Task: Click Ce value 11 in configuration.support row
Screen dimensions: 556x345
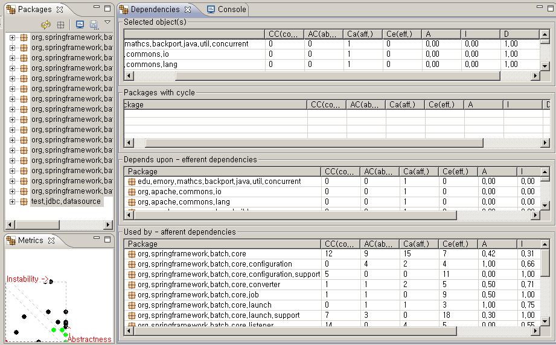Action: pos(446,274)
